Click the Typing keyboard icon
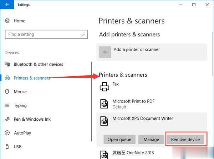The image size is (214, 159). pos(7,105)
